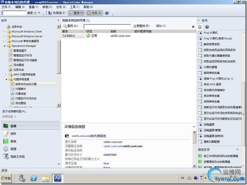Click the 清除(C) link
The height and width of the screenshot is (185, 247).
(161, 26)
